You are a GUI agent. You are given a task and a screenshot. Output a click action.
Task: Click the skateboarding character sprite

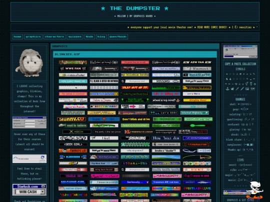[255, 190]
